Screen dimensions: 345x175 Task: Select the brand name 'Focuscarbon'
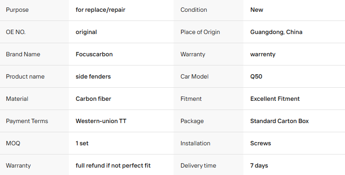tap(94, 54)
